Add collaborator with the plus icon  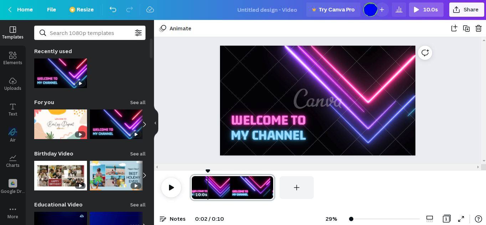click(382, 10)
